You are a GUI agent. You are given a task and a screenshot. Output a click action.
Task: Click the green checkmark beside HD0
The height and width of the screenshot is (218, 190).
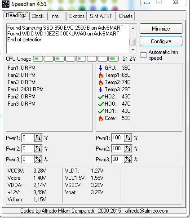tap(101, 104)
